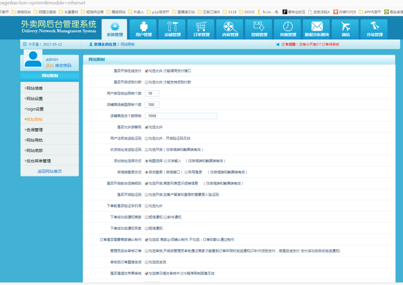Uncheck the 是否开启在线支付 checkbox
The image size is (403, 285).
[x=146, y=71]
